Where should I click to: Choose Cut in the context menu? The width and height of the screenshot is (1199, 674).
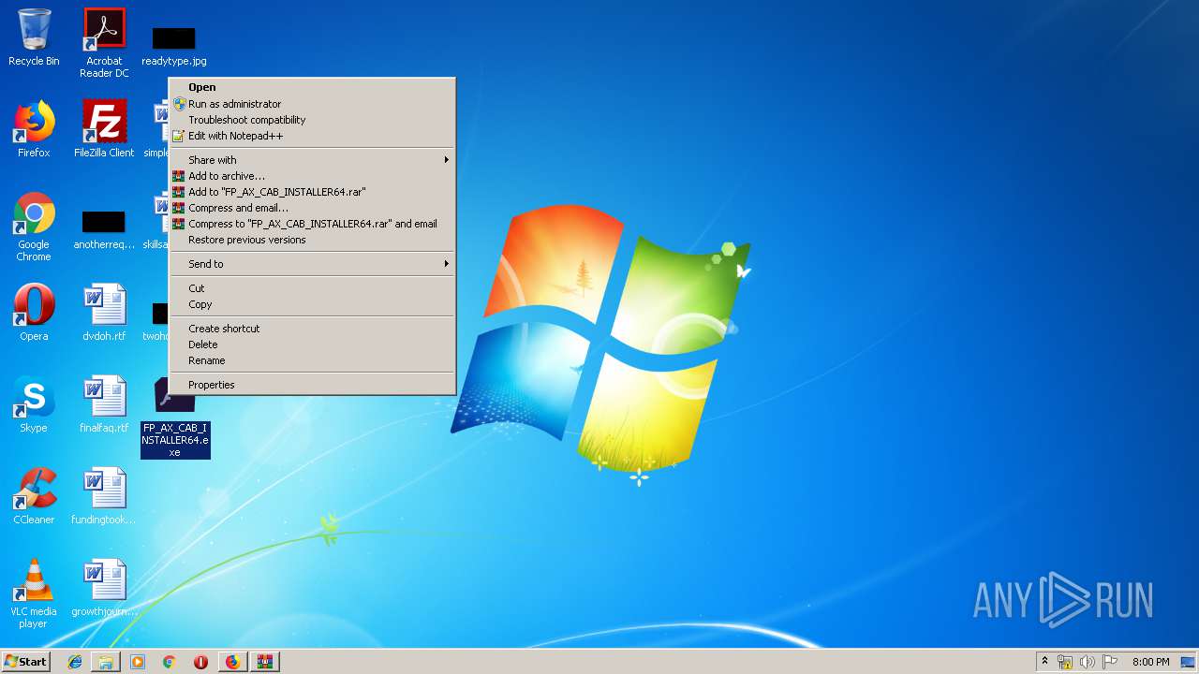(312, 288)
